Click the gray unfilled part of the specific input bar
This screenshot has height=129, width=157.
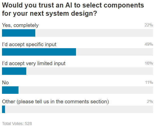pos(114,52)
